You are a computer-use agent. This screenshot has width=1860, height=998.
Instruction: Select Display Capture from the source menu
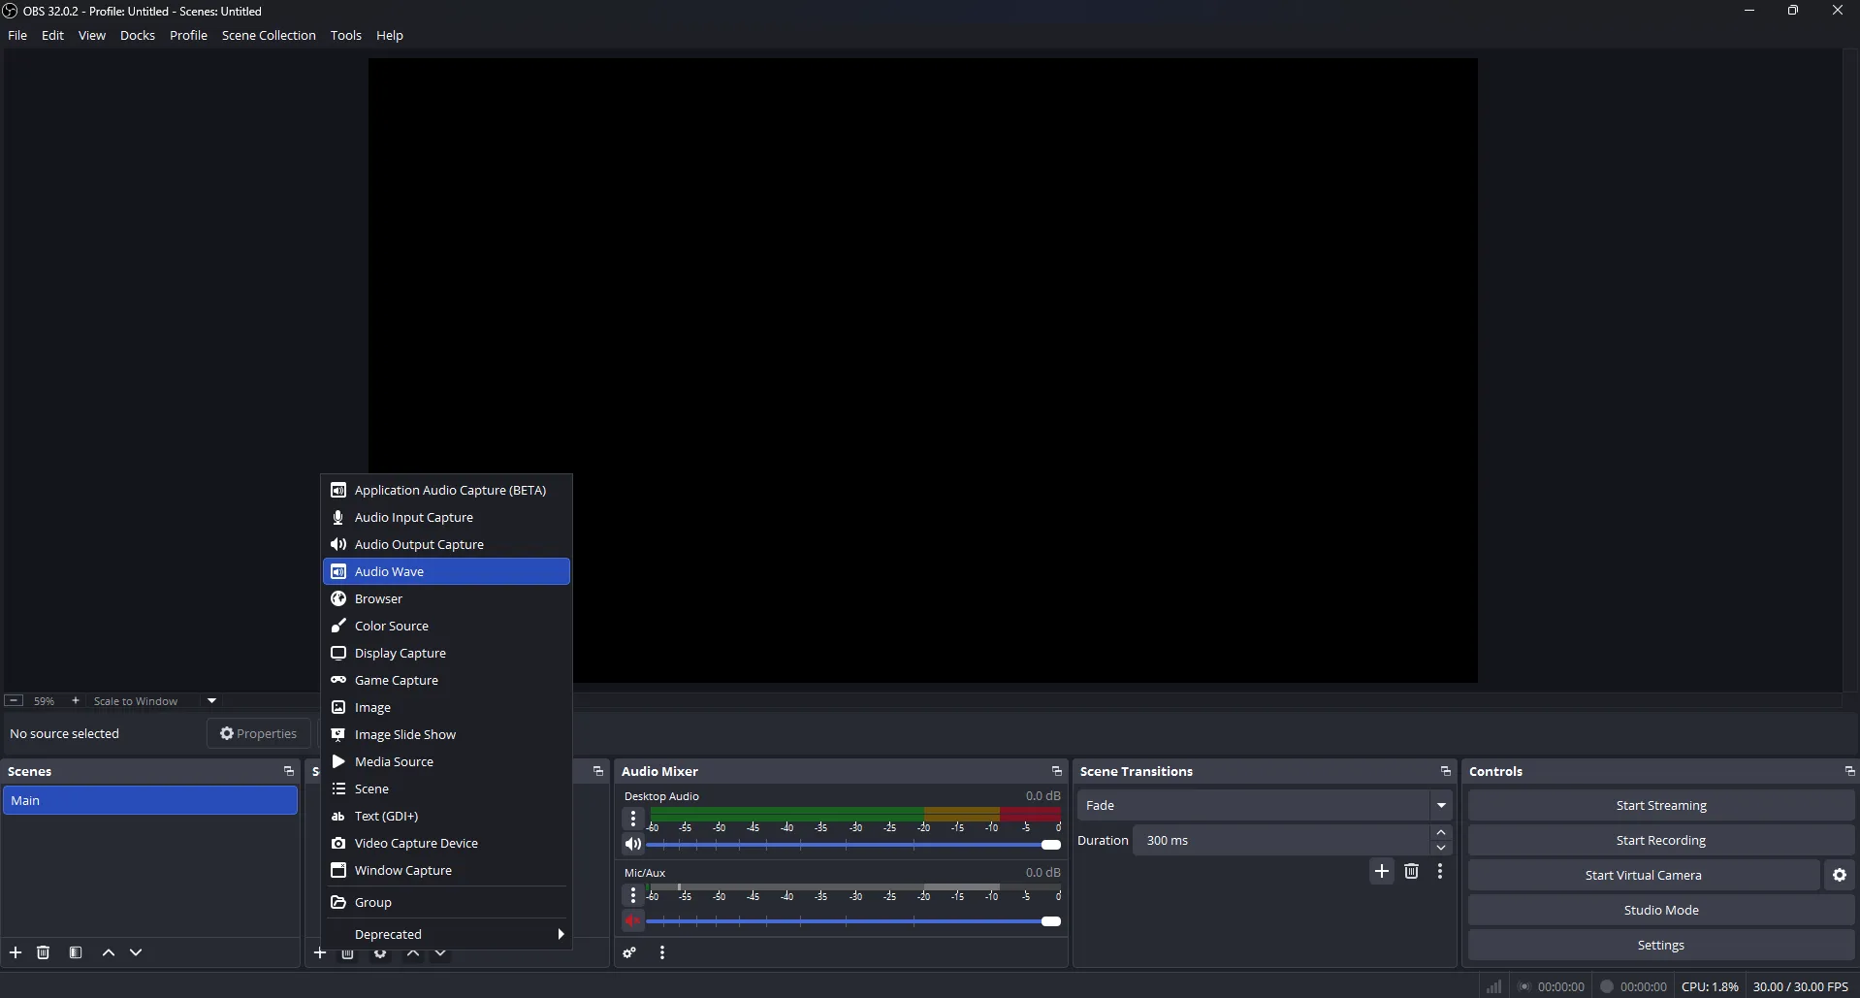click(x=400, y=653)
